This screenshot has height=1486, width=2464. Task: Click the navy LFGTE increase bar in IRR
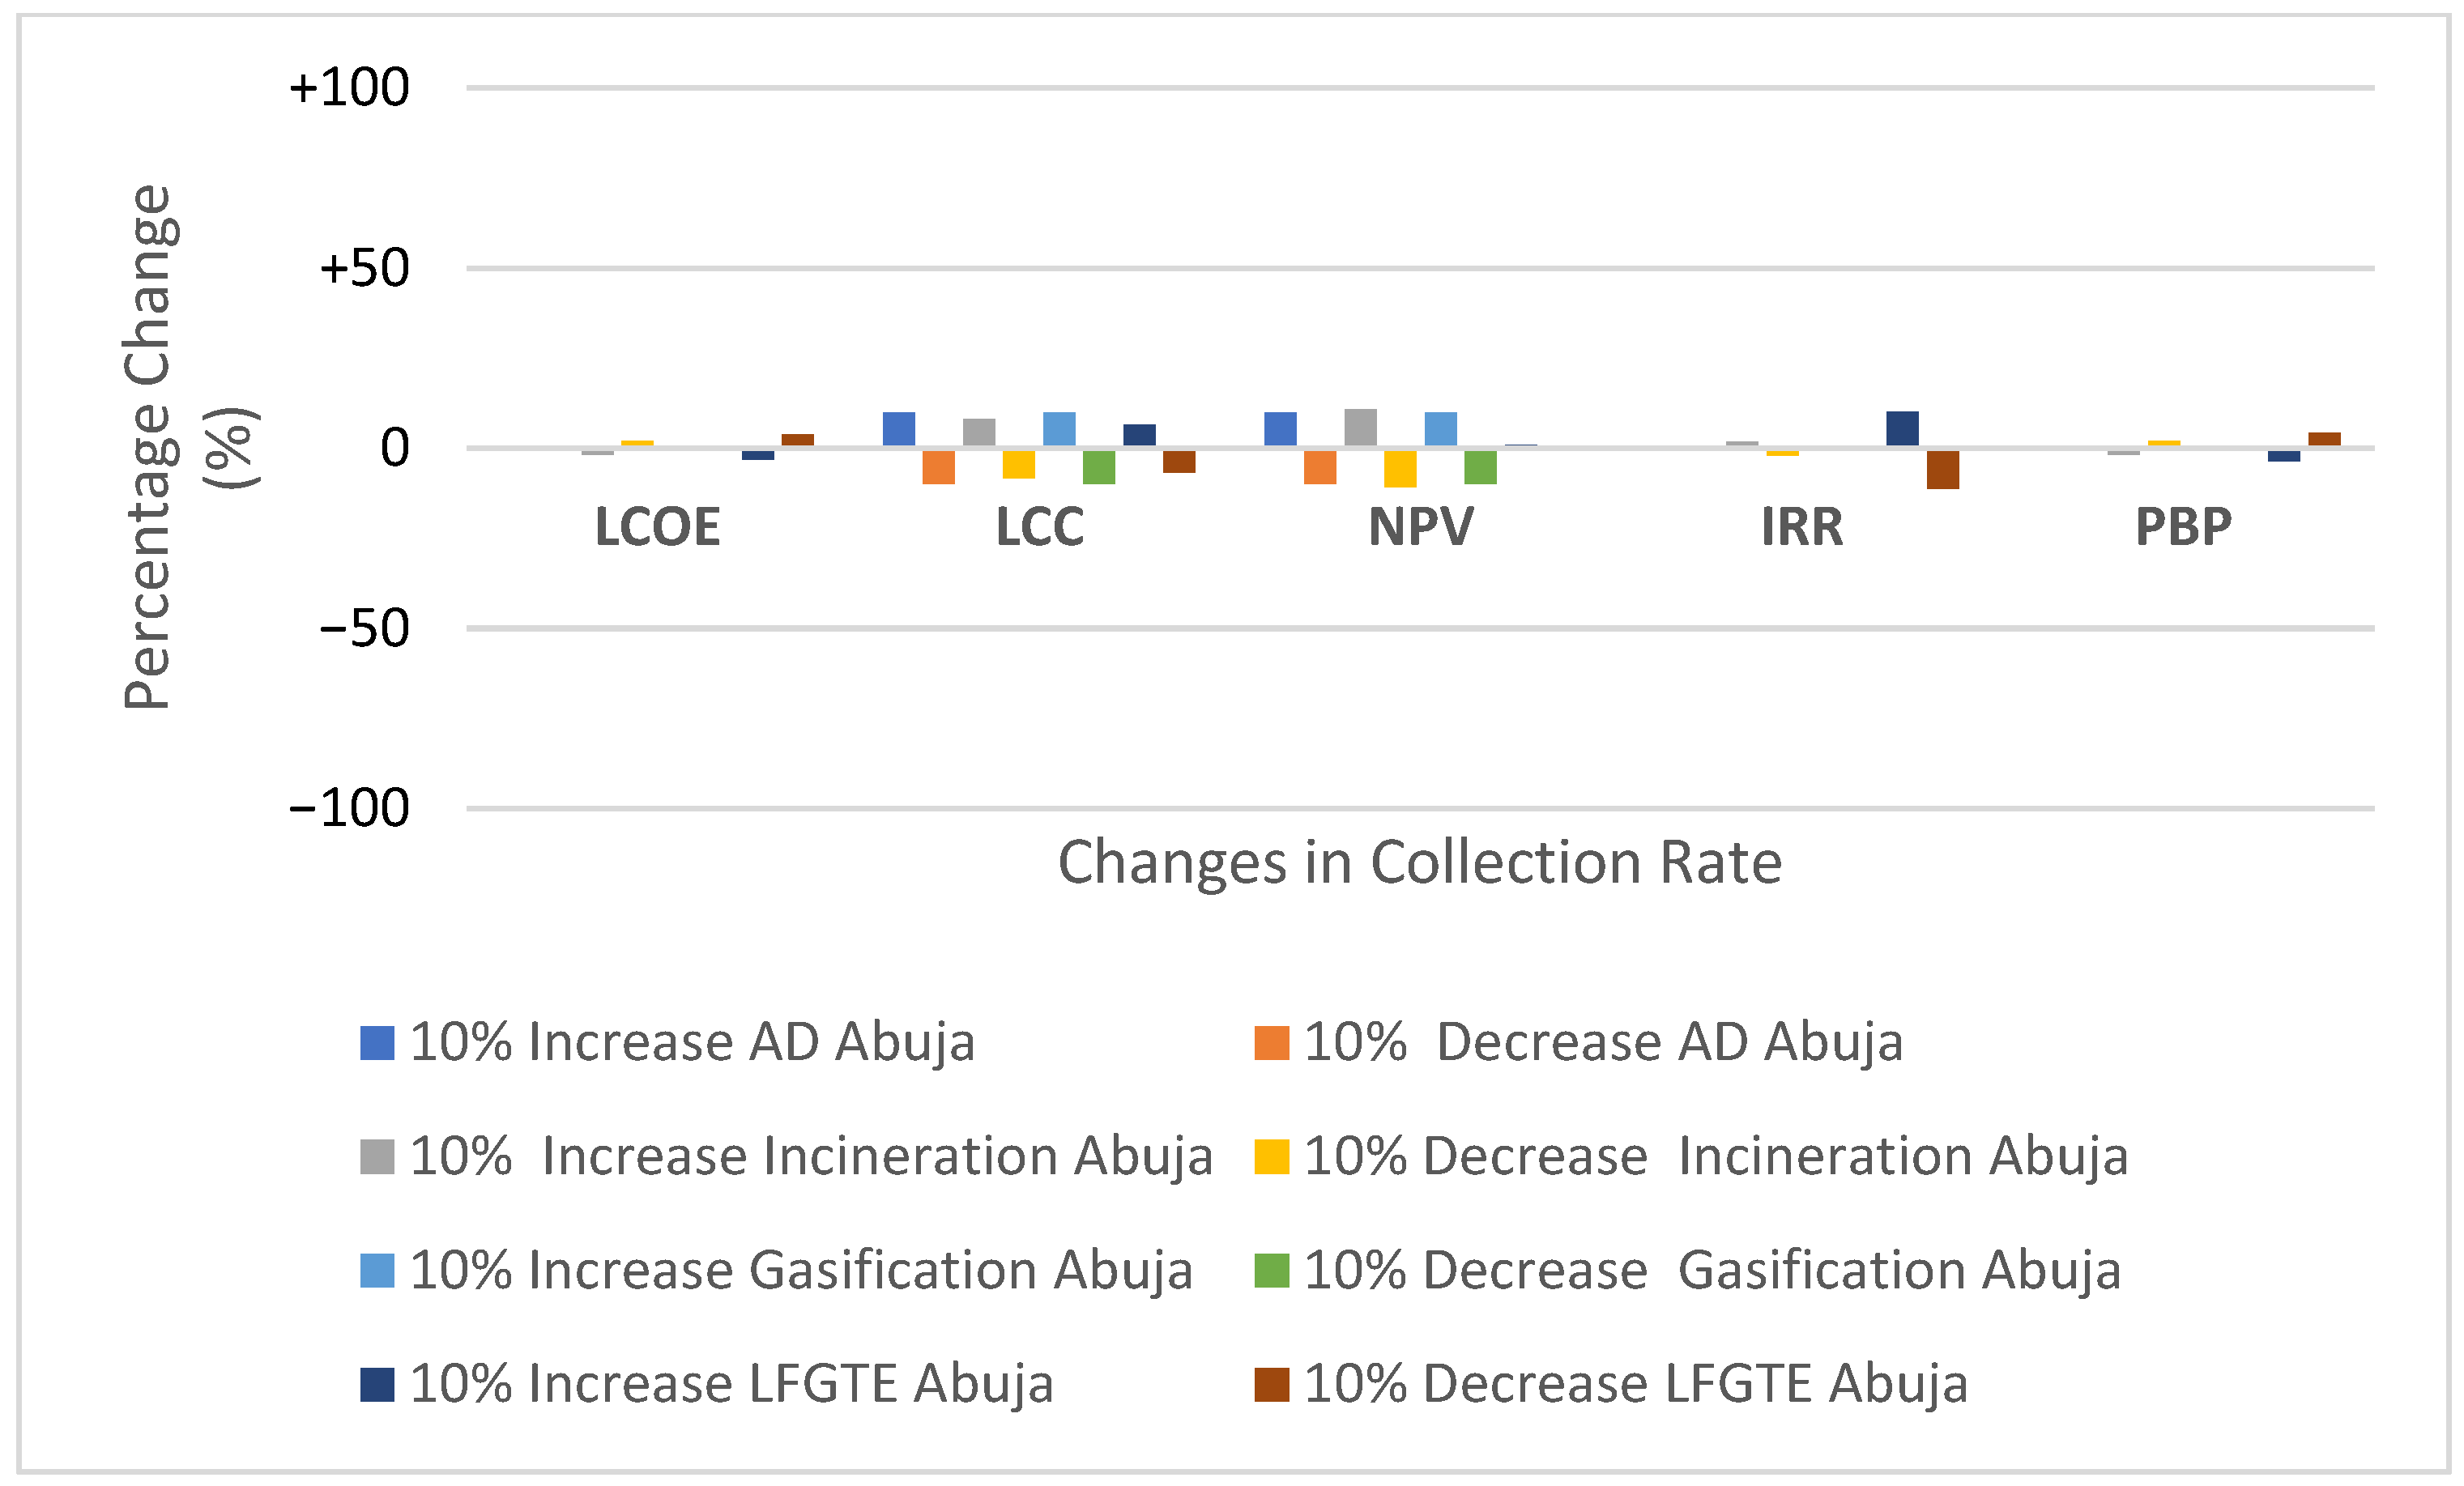(1902, 429)
